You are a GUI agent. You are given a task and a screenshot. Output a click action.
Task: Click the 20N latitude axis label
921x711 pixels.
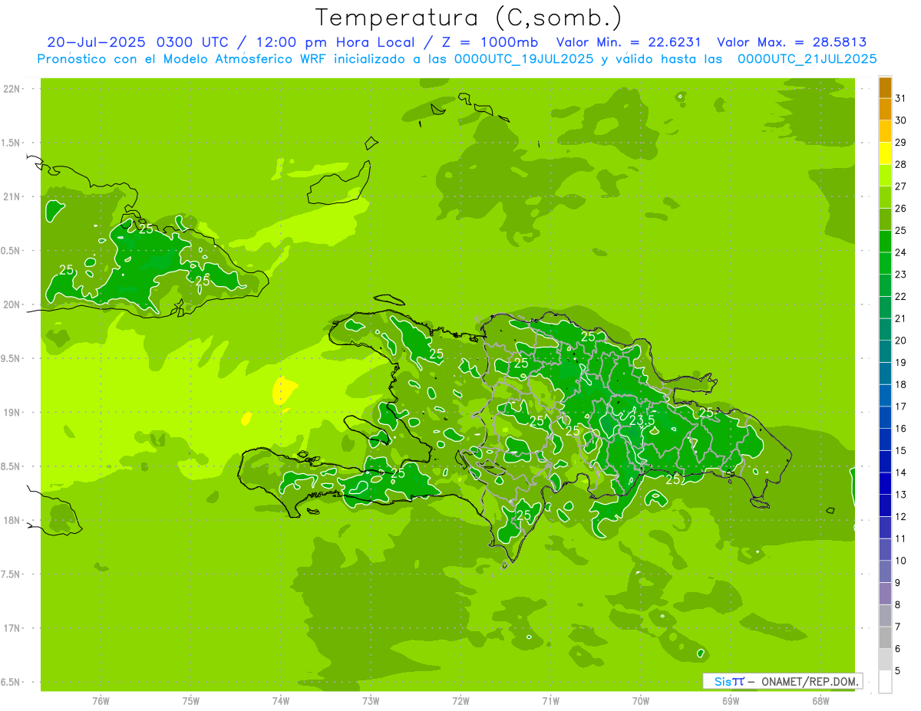(12, 304)
